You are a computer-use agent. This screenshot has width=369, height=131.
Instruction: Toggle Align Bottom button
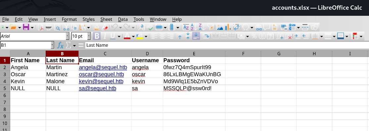pos(196,36)
